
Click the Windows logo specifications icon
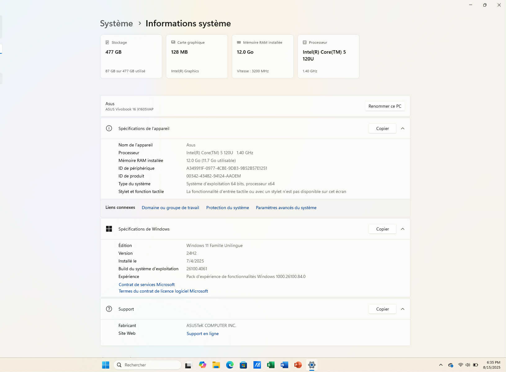(x=109, y=229)
